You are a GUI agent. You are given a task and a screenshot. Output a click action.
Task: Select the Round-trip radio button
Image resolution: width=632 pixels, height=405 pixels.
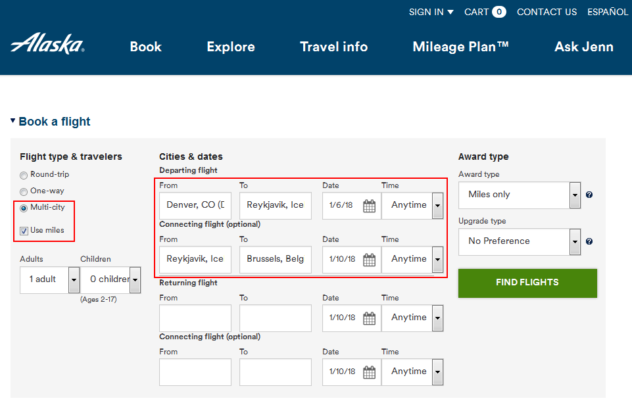pyautogui.click(x=24, y=176)
